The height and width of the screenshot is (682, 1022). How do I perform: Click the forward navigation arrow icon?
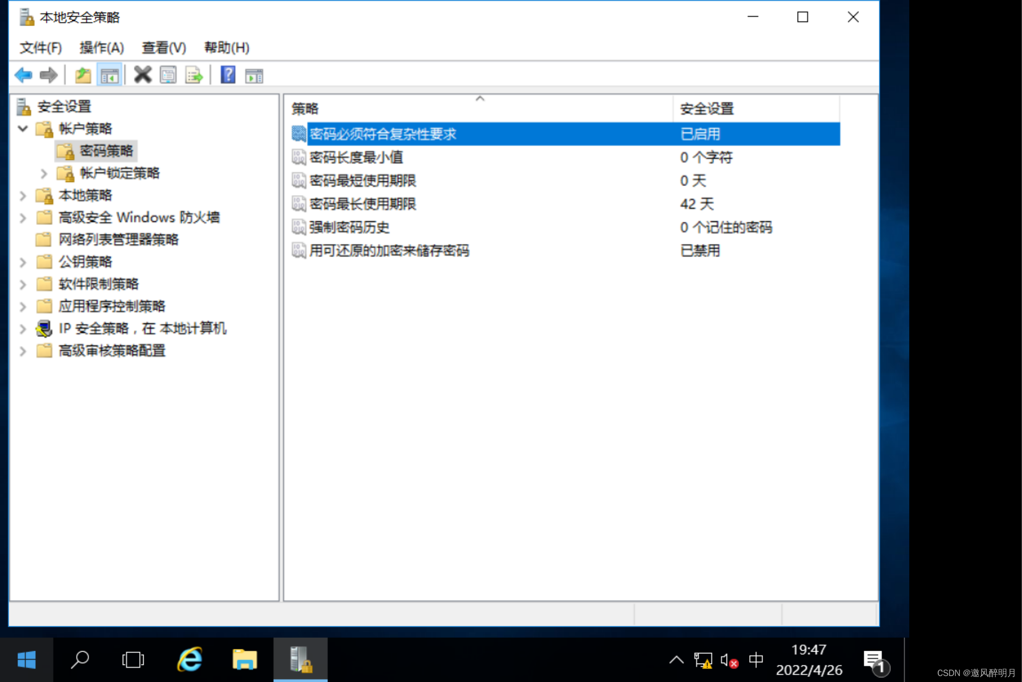coord(48,75)
